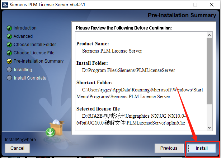Click the install box with CD graphic

55,128
